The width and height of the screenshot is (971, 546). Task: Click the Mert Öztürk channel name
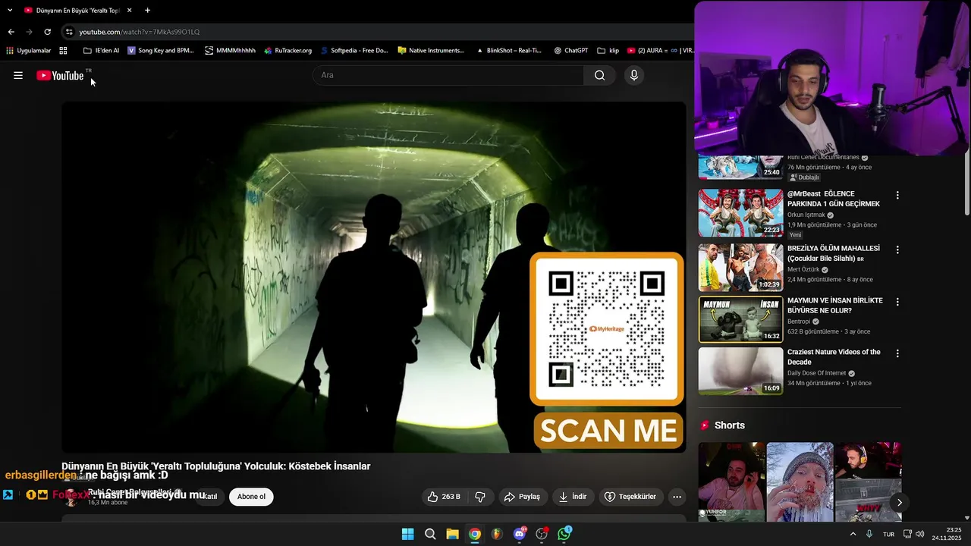[x=804, y=269]
